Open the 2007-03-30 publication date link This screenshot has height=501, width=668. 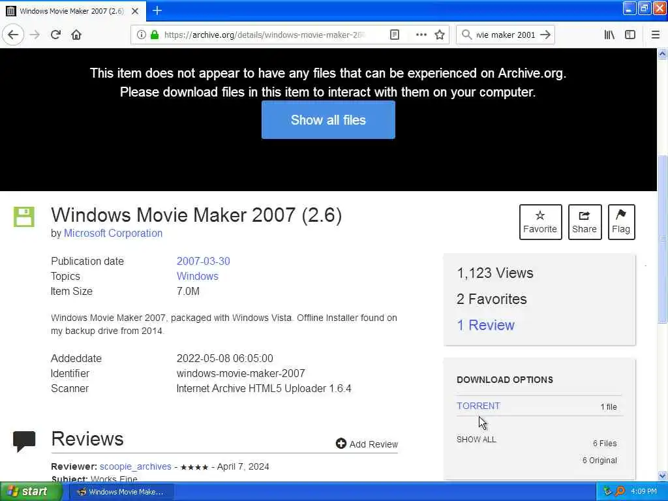[x=204, y=261]
